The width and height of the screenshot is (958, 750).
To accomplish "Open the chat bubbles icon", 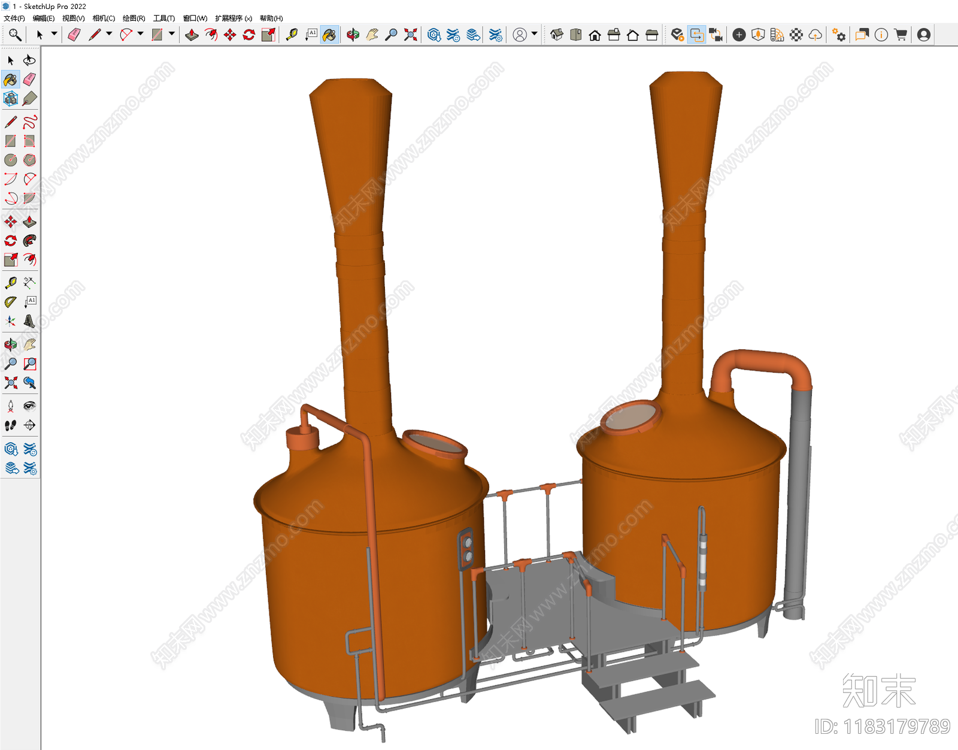I will pyautogui.click(x=862, y=35).
